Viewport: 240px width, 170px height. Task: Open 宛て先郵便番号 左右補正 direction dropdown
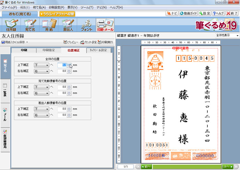41,93
